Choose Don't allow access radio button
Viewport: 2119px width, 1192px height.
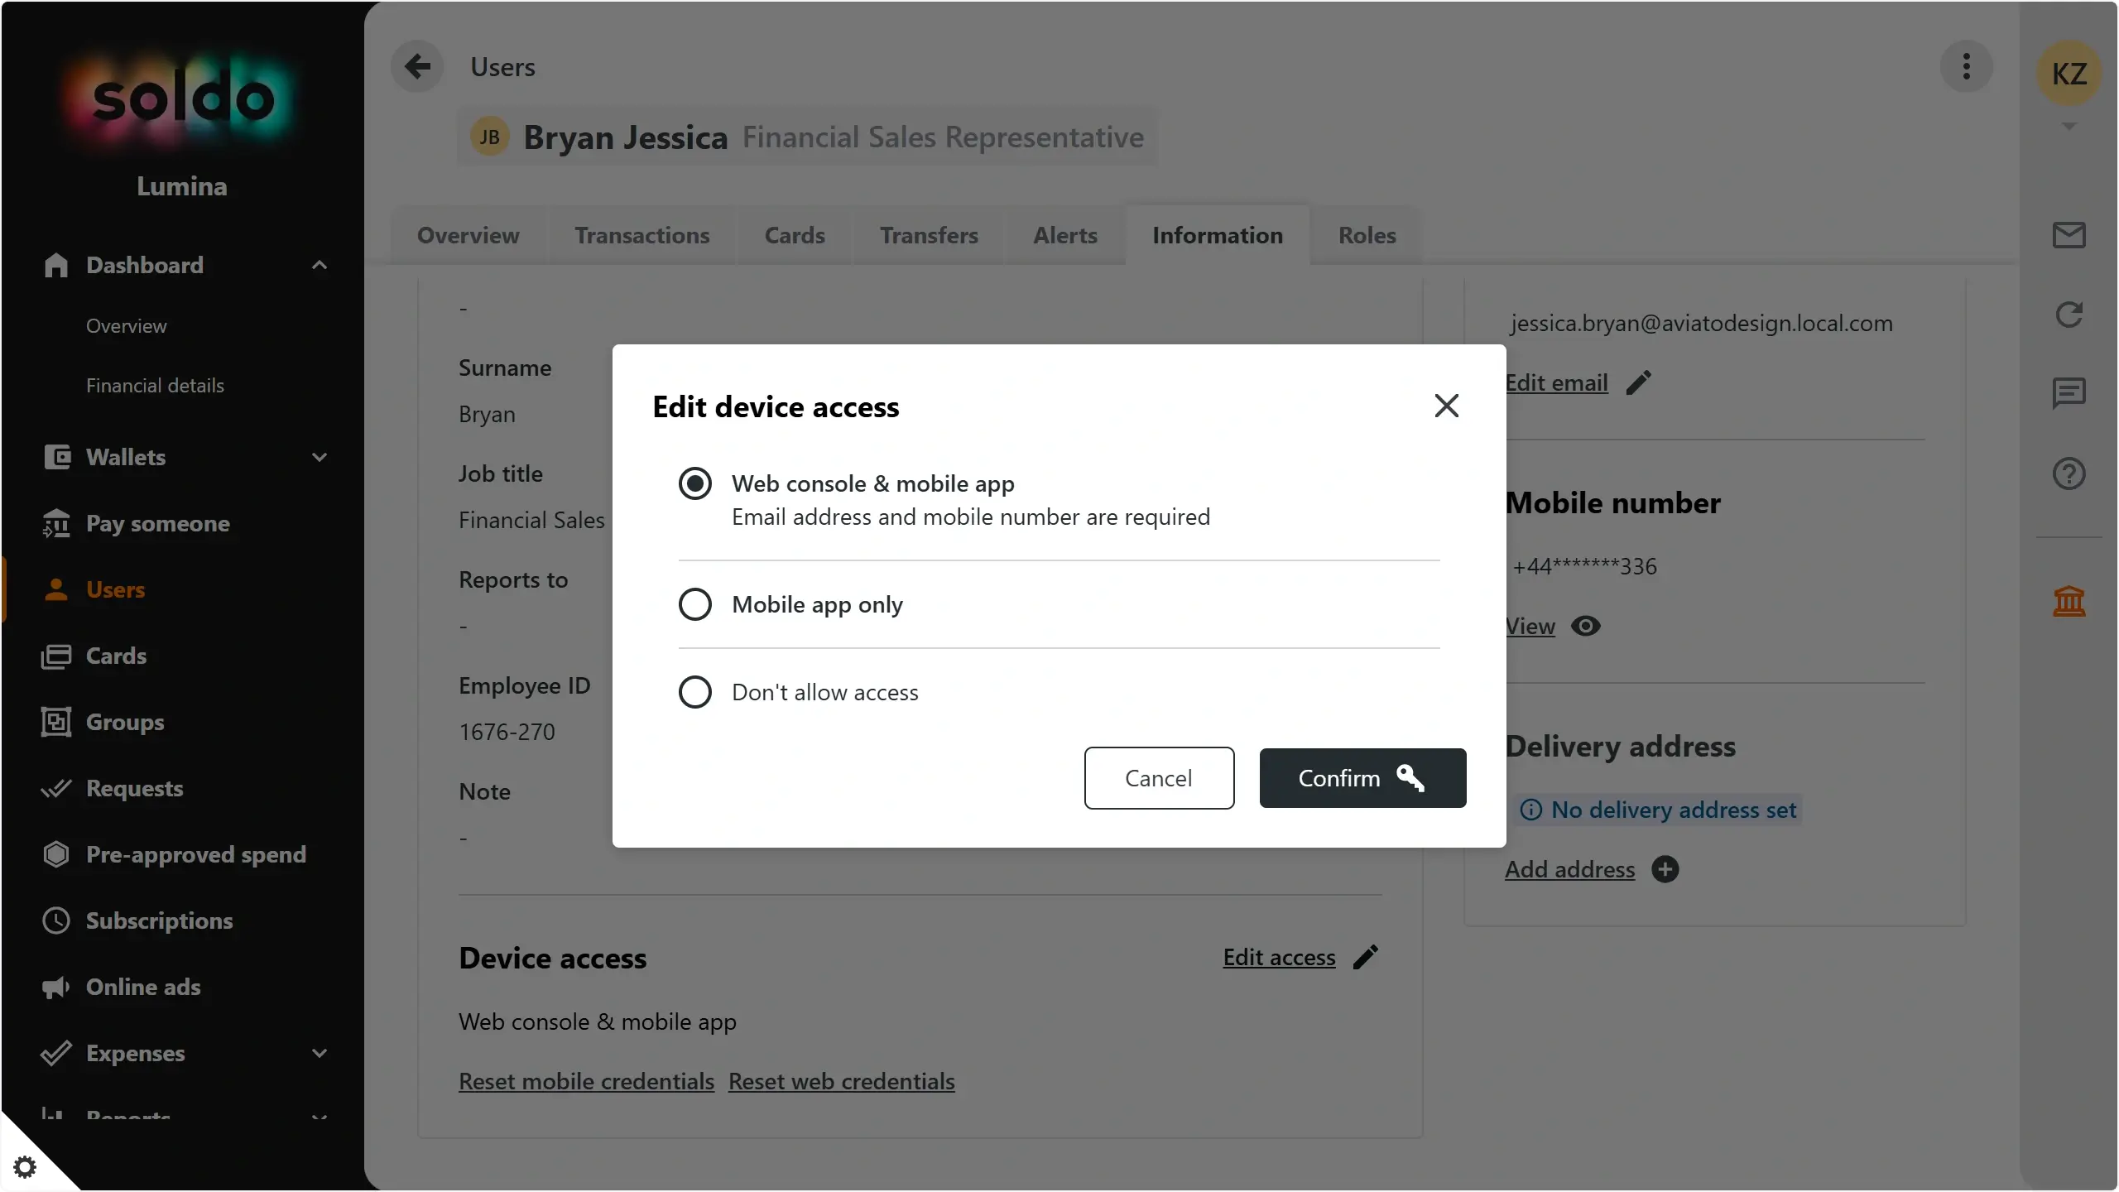tap(695, 692)
